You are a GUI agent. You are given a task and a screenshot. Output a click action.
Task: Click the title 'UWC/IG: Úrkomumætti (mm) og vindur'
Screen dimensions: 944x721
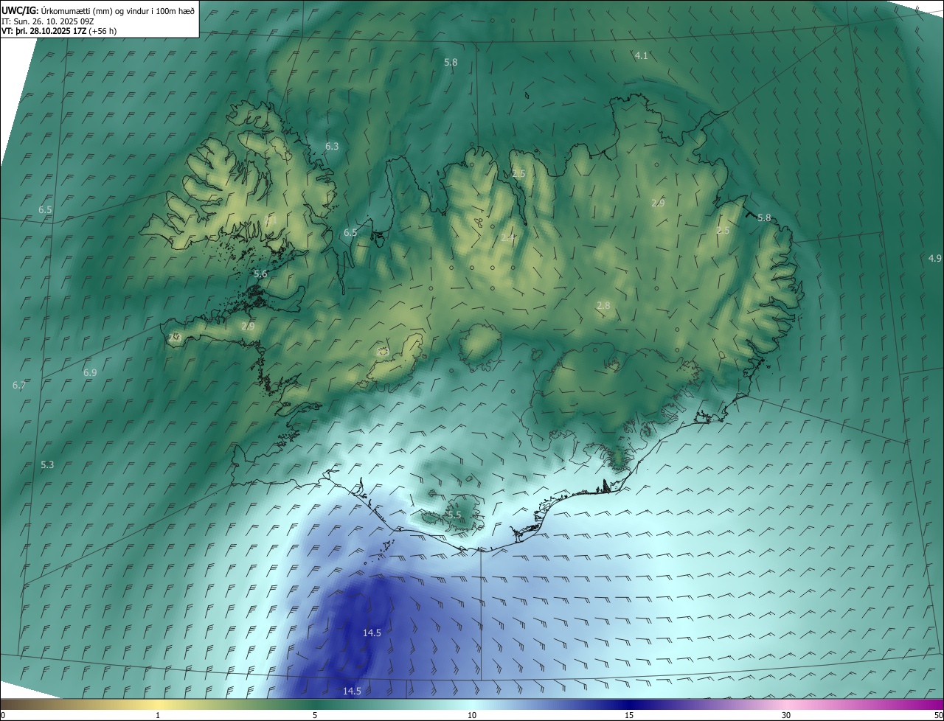coord(98,10)
